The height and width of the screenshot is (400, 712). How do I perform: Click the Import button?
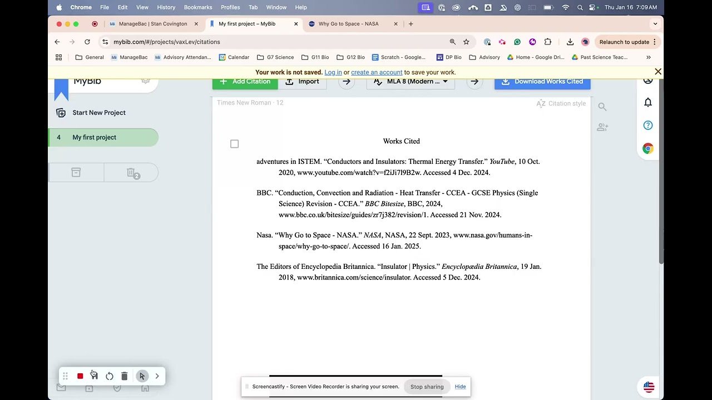tap(303, 82)
